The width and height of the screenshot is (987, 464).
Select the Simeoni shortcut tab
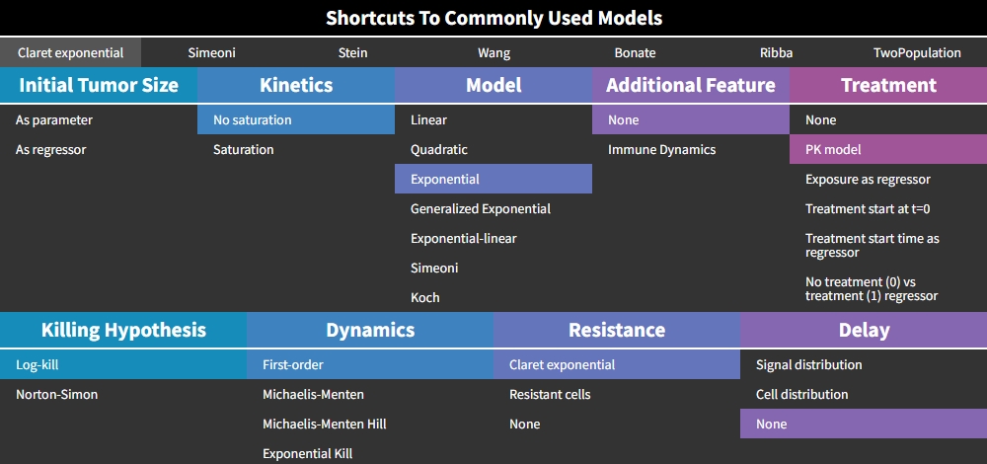tap(211, 52)
